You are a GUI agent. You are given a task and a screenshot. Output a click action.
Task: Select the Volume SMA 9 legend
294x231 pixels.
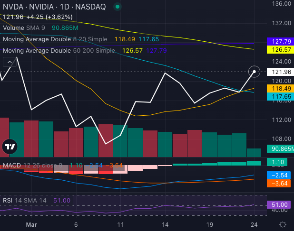24,28
